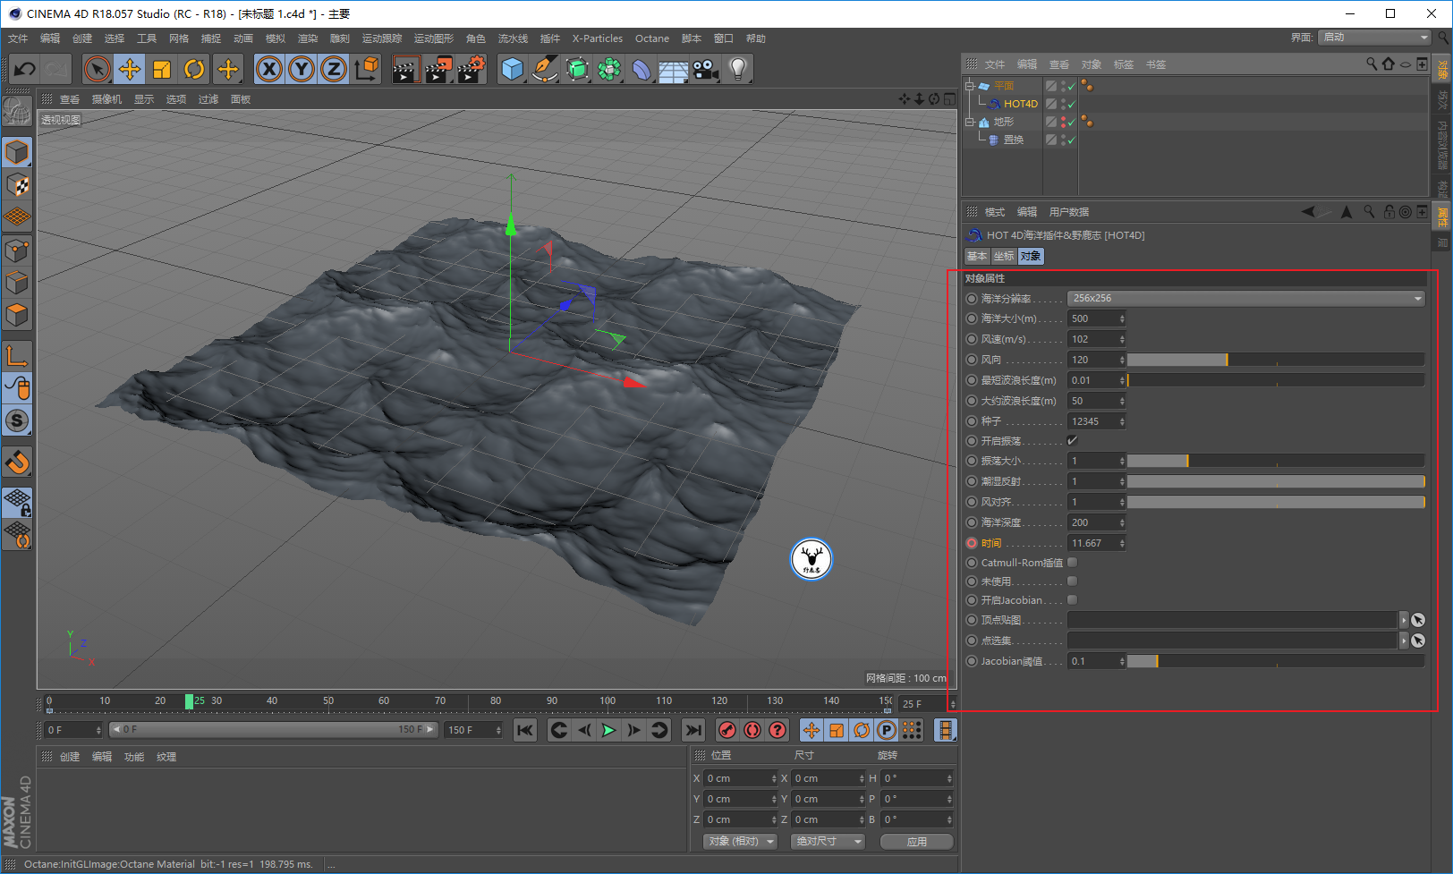Toggle the Y axis lock
The image size is (1453, 874).
[x=302, y=69]
